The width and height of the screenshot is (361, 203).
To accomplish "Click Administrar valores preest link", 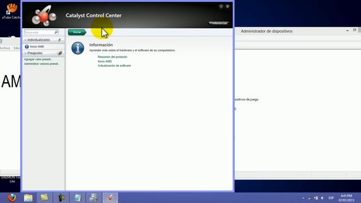I will (42, 64).
